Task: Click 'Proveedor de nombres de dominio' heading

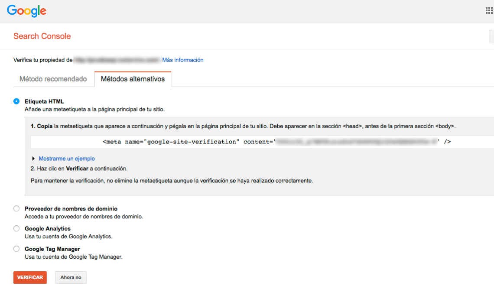Action: [x=71, y=208]
